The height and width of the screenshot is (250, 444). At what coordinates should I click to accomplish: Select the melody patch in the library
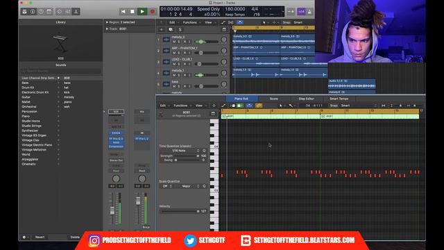pyautogui.click(x=69, y=97)
